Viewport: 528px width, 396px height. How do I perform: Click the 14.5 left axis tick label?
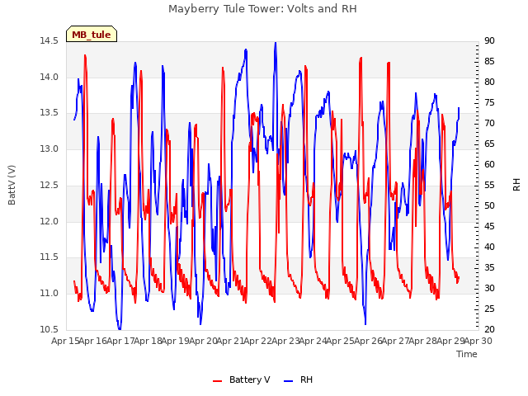[49, 40]
